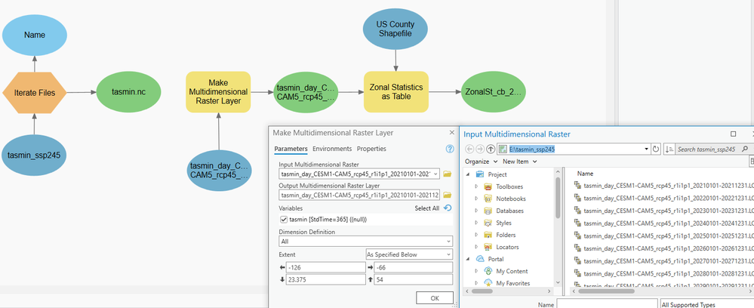
Task: Click the Name input field at bottom
Action: [608, 304]
